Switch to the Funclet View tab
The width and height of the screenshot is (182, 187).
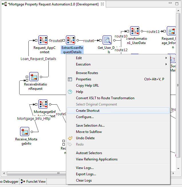point(33,182)
